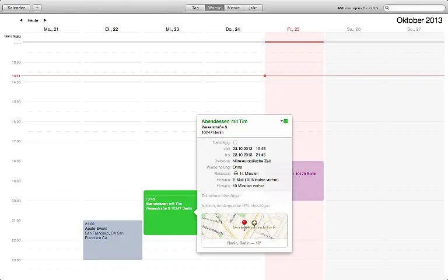Click day header Mo., 21

pos(51,29)
